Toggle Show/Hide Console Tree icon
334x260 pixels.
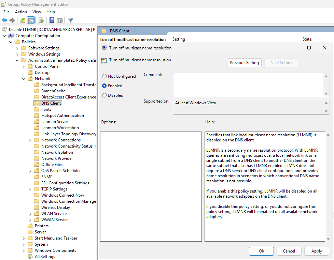coord(31,20)
